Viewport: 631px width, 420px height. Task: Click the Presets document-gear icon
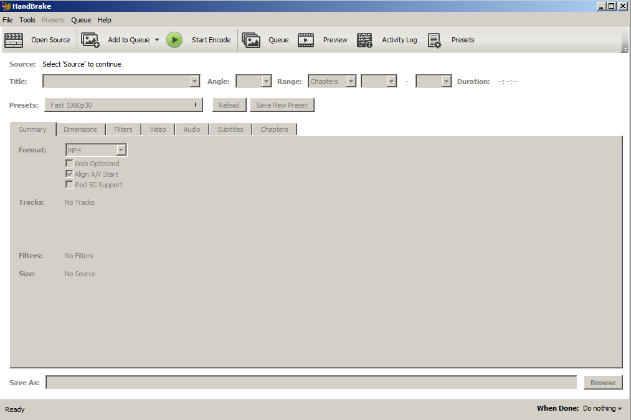click(435, 40)
